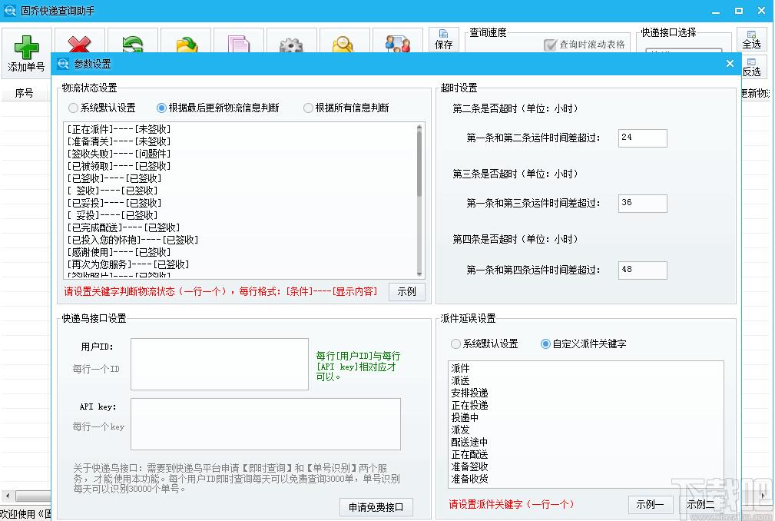Click the line [签收失败]----[问题件]

click(x=118, y=154)
